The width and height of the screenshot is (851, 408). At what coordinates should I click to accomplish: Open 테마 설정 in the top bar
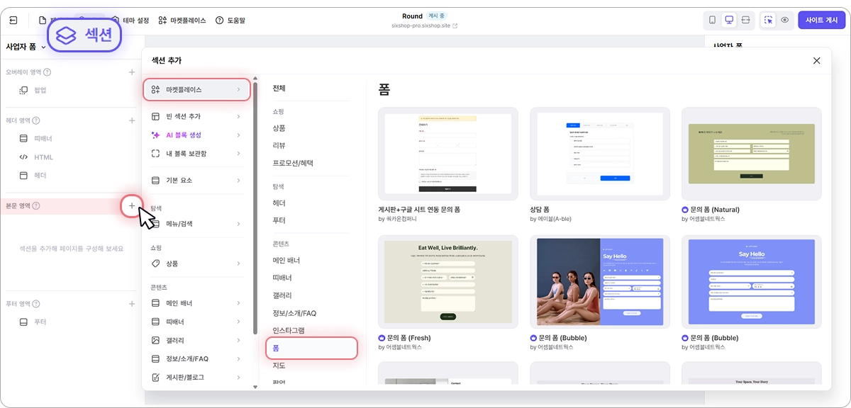[131, 21]
